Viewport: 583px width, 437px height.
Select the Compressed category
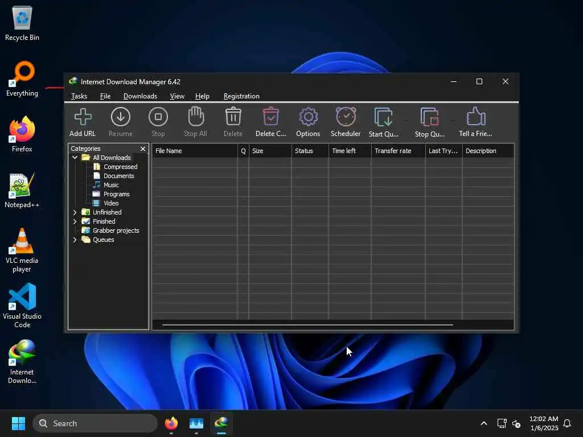tap(121, 167)
